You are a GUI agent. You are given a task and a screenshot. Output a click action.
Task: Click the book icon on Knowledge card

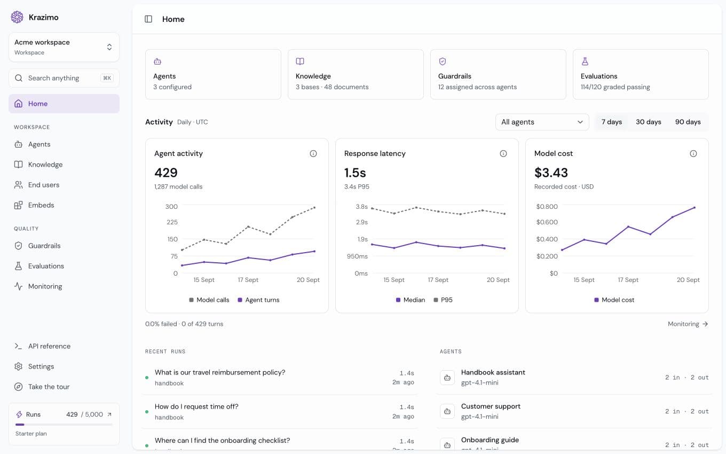[x=300, y=61]
